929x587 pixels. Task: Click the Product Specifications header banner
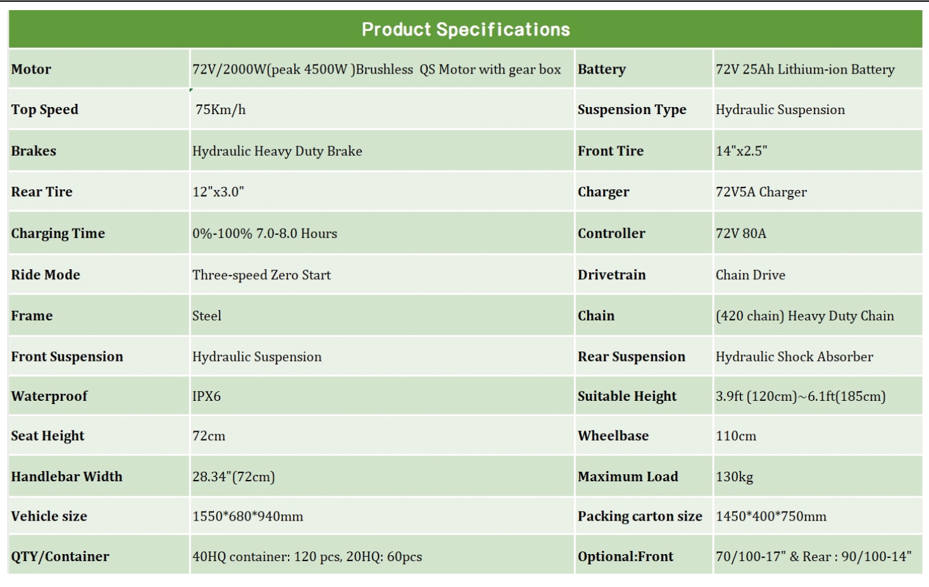(465, 29)
